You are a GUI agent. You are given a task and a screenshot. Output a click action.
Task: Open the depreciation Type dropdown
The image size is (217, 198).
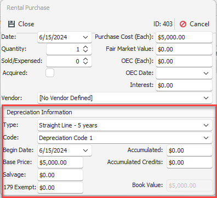[206, 125]
